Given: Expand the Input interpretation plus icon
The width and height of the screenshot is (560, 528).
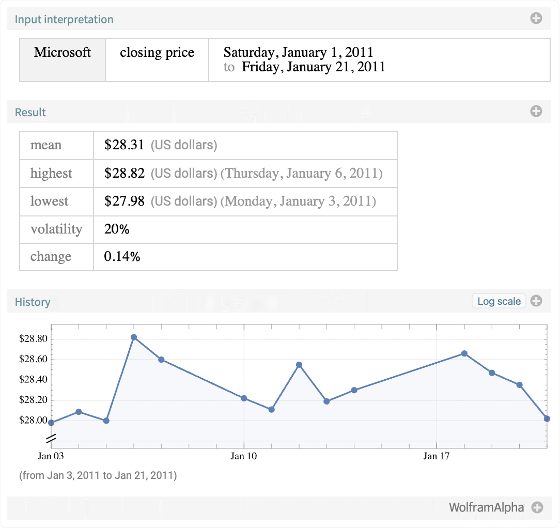Looking at the screenshot, I should coord(536,19).
